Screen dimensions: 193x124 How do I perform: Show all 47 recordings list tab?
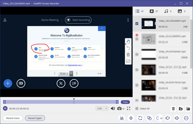click(x=139, y=11)
